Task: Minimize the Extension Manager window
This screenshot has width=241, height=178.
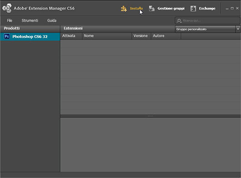Action: coord(227,9)
